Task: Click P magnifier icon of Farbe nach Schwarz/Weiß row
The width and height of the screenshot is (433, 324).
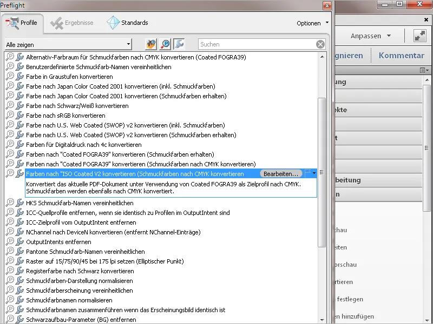Action: 10,105
